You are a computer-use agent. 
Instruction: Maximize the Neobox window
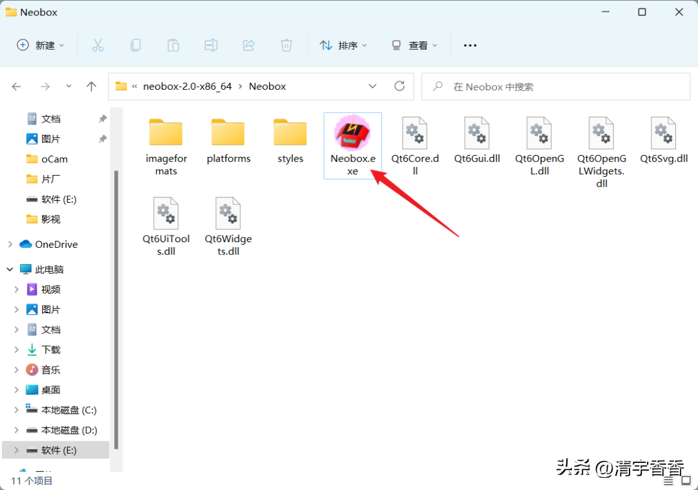point(642,12)
